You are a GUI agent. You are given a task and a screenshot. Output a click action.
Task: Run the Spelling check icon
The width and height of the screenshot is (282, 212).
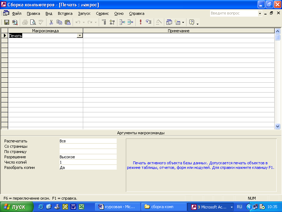(x=41, y=22)
